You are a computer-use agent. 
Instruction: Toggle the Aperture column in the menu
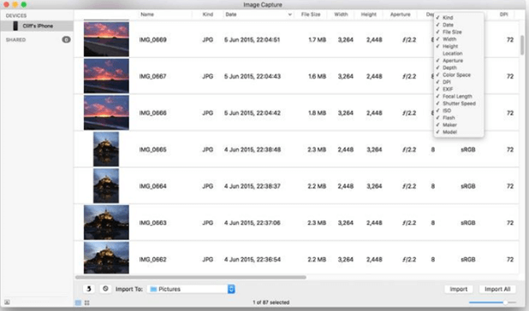tap(459, 61)
